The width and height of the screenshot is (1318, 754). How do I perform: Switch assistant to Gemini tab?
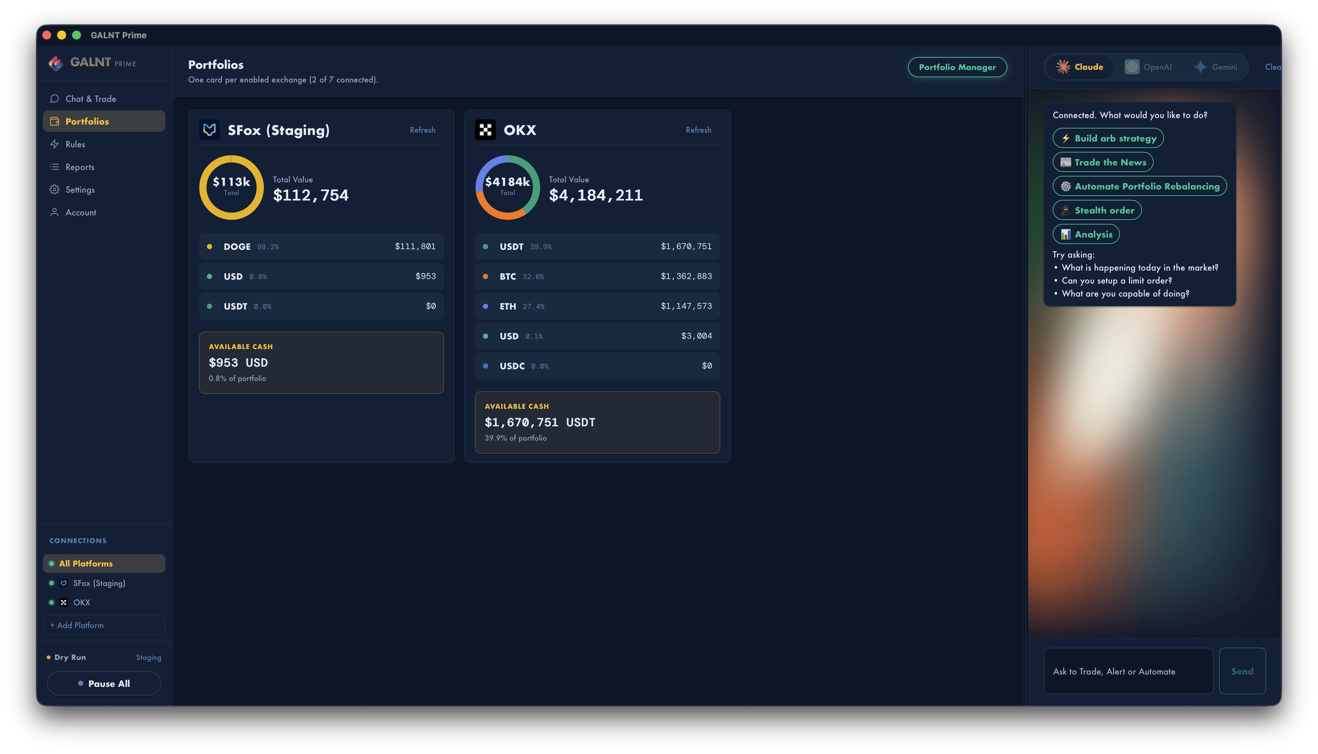pyautogui.click(x=1216, y=67)
